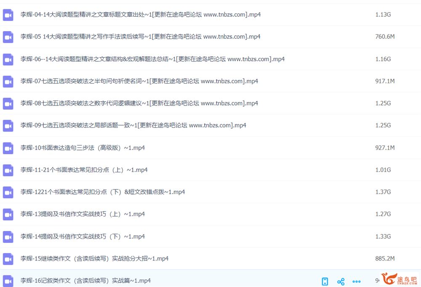Click the 1.37G file size value
The width and height of the screenshot is (421, 287).
point(383,192)
